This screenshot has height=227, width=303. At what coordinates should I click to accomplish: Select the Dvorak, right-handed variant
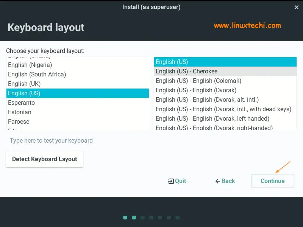click(x=225, y=127)
